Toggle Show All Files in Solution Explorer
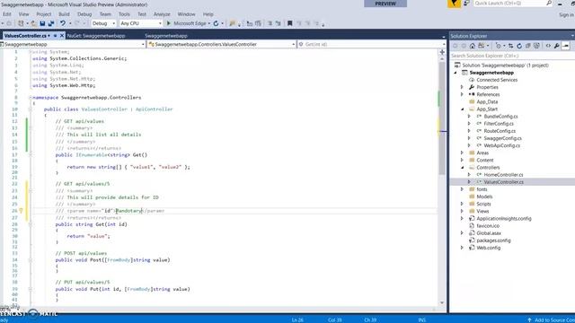The image size is (575, 323). coord(536,46)
